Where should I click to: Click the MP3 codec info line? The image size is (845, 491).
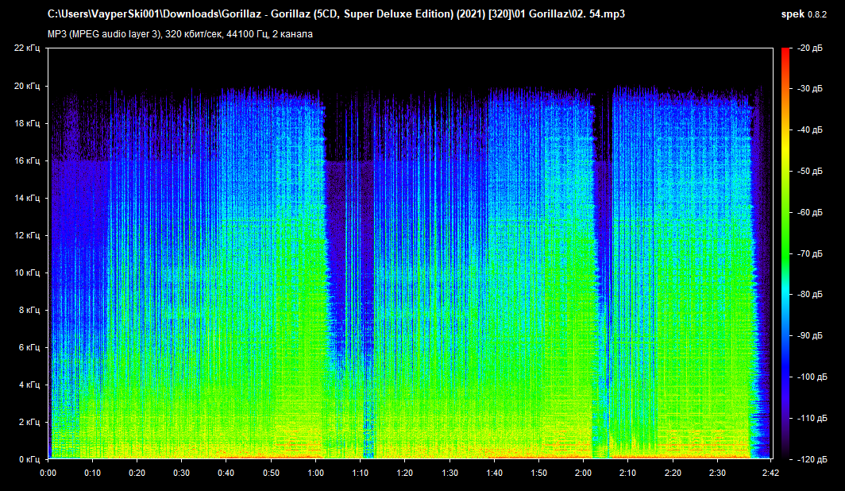coord(180,33)
